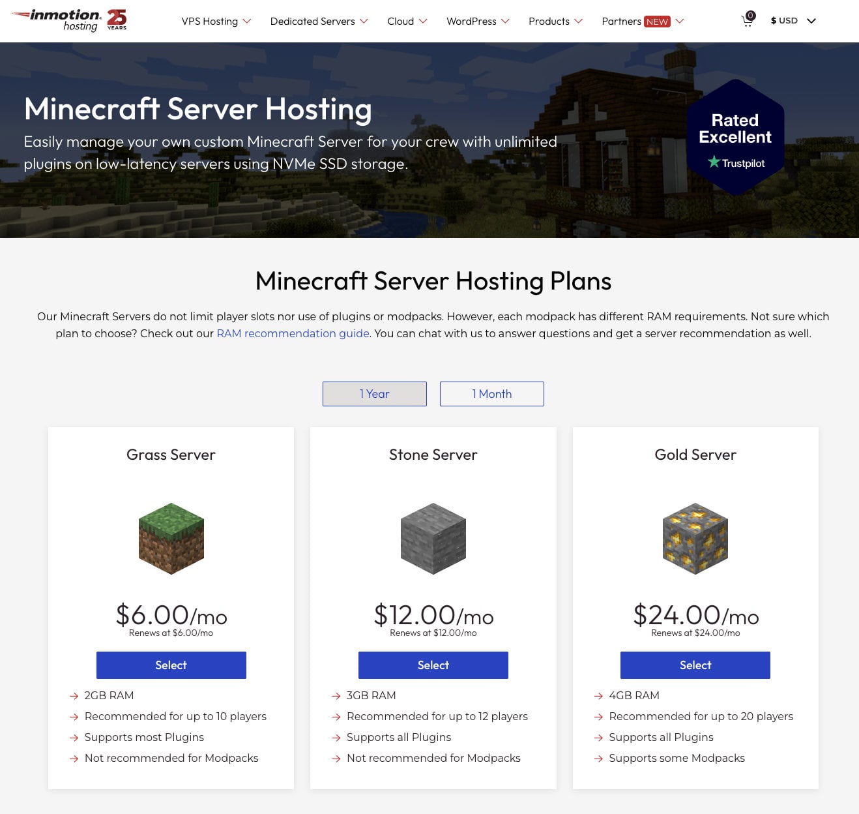
Task: Click the arrow icon beside 3GB RAM
Action: 336,696
